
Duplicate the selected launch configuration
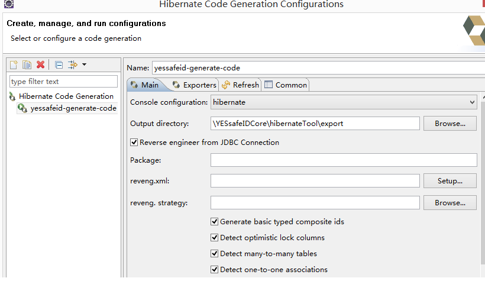point(27,64)
